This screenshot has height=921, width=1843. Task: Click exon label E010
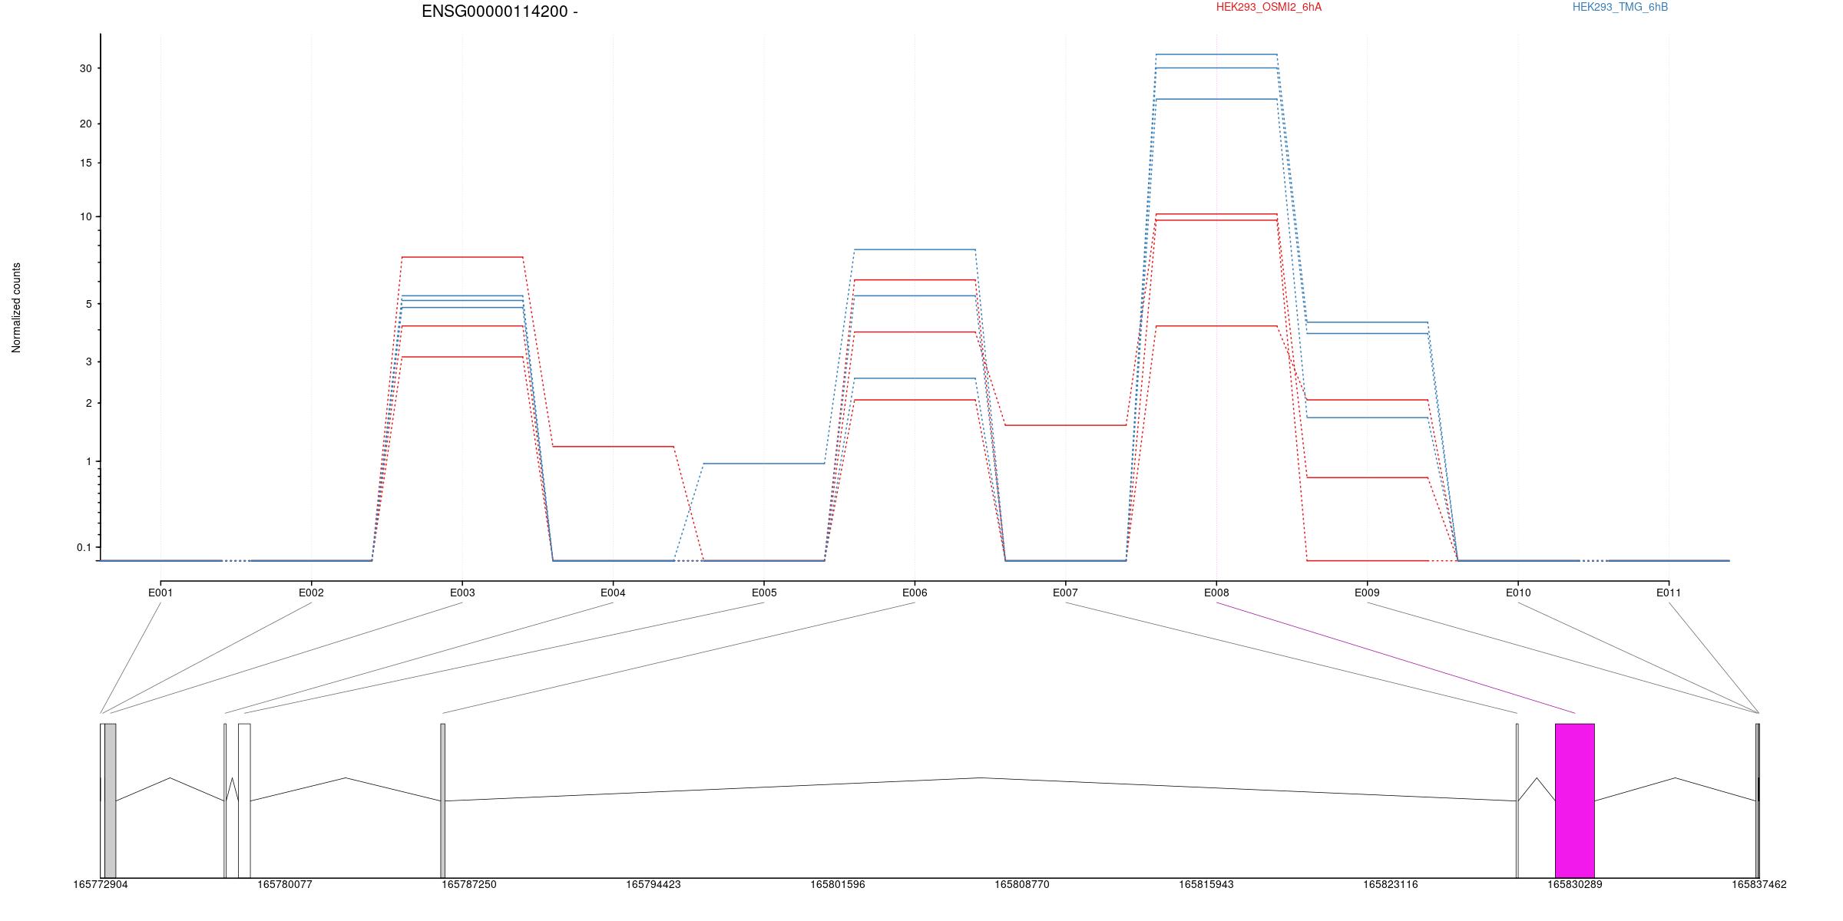click(x=1518, y=593)
